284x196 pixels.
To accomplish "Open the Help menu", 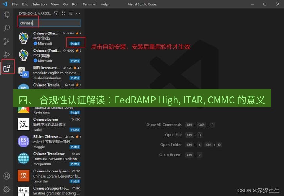I will (x=104, y=4).
